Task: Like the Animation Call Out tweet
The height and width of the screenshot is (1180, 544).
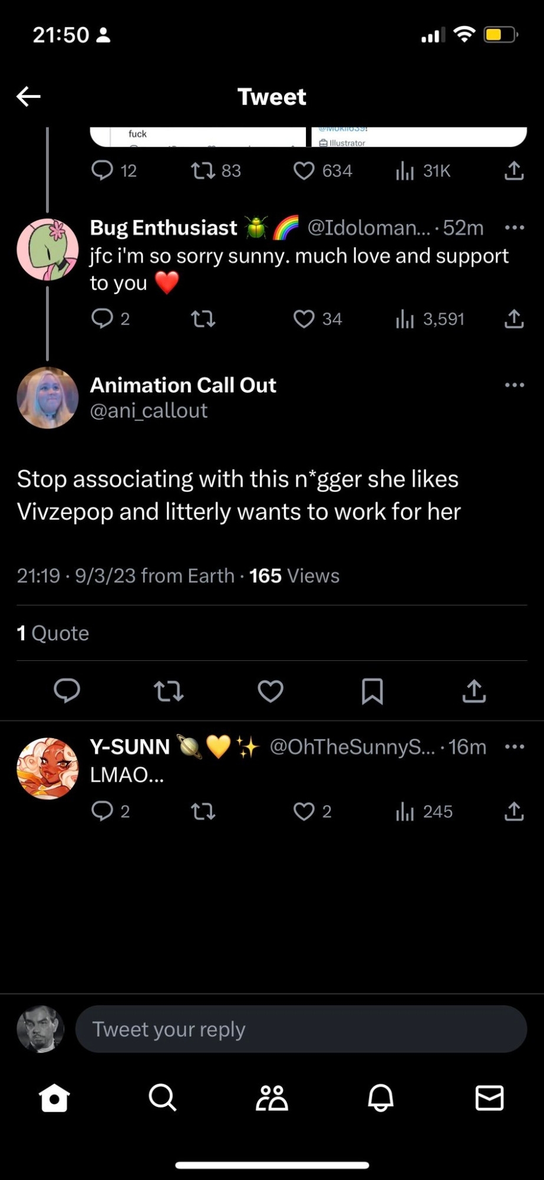Action: click(271, 691)
